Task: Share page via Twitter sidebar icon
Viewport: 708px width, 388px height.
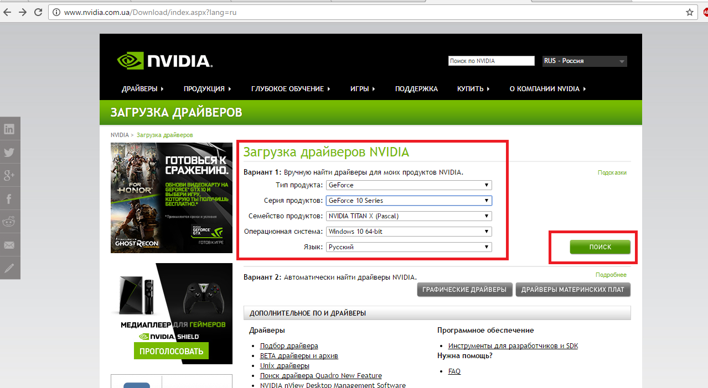Action: pos(9,153)
